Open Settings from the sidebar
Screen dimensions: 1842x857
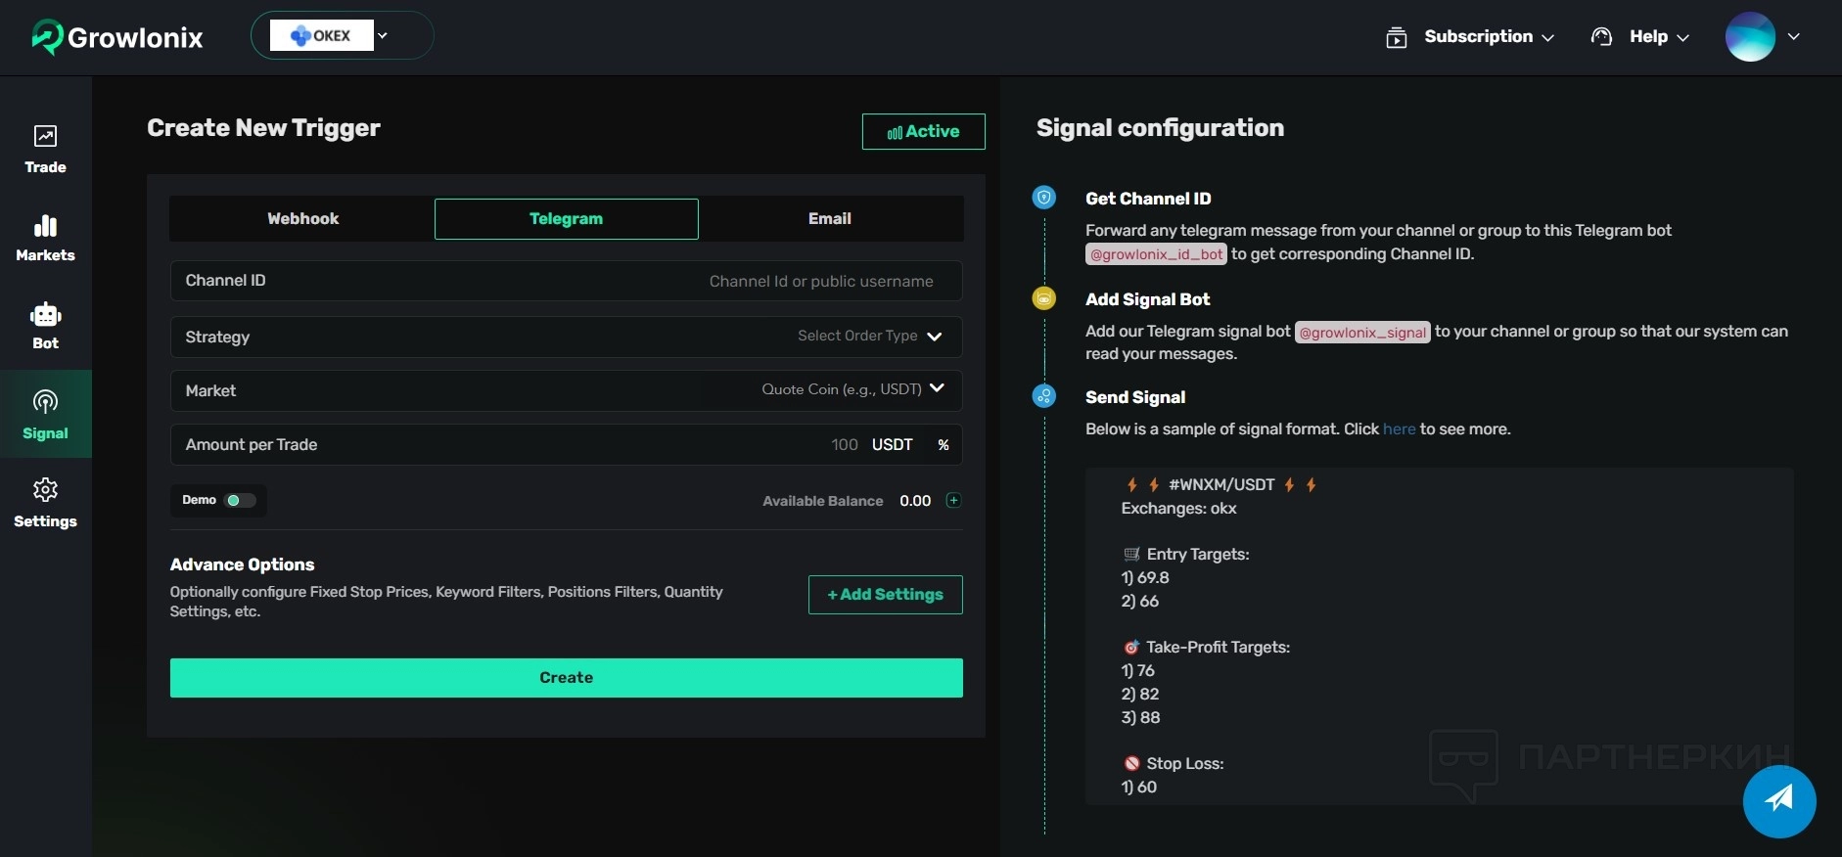point(45,502)
